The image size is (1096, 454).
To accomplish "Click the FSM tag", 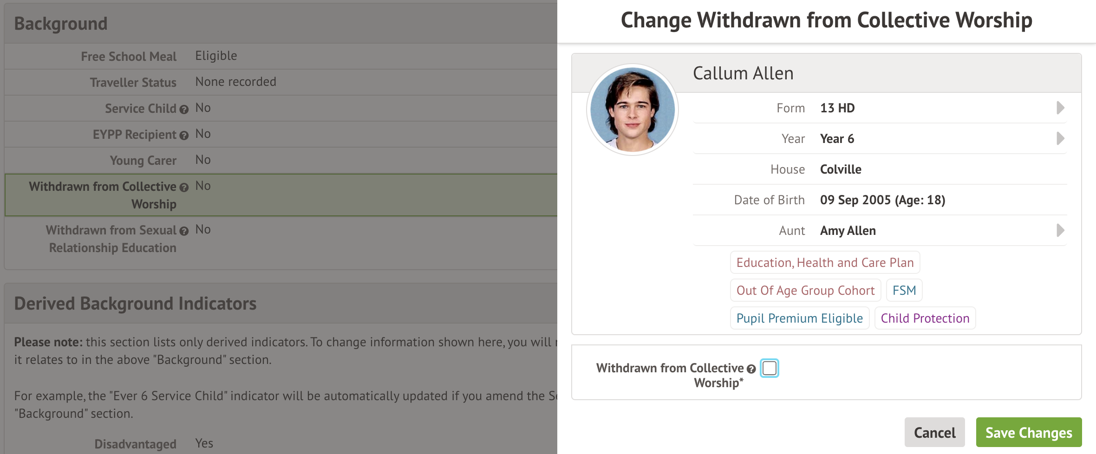I will 904,291.
